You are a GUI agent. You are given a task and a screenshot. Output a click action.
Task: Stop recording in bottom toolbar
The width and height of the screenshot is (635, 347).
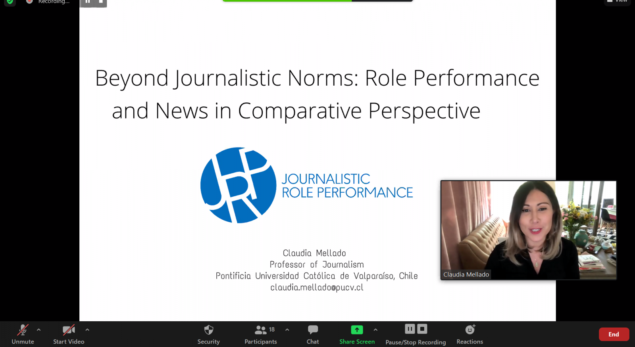click(x=422, y=329)
